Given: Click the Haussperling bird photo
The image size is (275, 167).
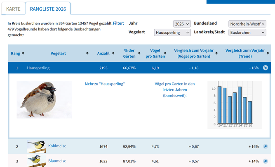Looking at the screenshot, I should (44, 99).
